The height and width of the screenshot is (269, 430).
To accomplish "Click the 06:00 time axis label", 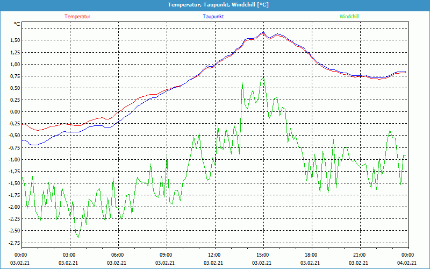I will (x=118, y=255).
